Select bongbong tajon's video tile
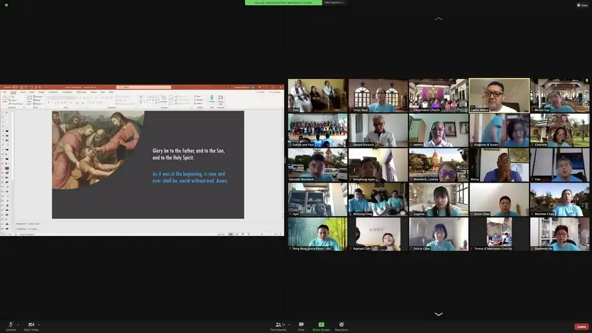 [x=378, y=165]
